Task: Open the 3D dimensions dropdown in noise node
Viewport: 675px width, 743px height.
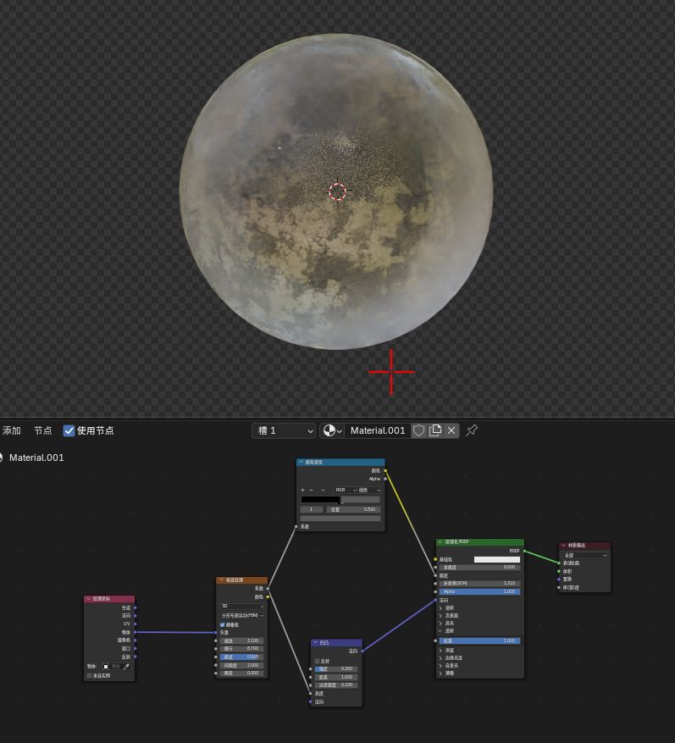Action: pyautogui.click(x=242, y=606)
